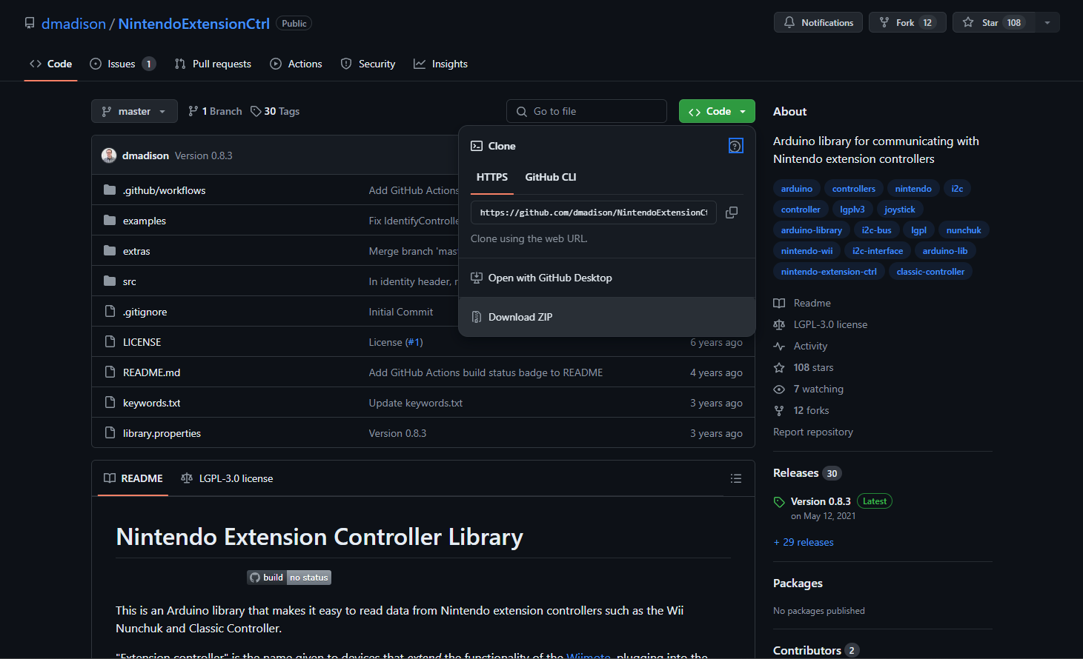Expand the Star lists dropdown arrow
The width and height of the screenshot is (1083, 659).
pos(1047,23)
